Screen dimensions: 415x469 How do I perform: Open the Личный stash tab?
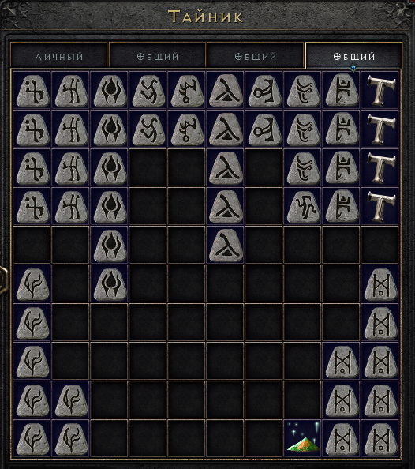click(x=58, y=56)
